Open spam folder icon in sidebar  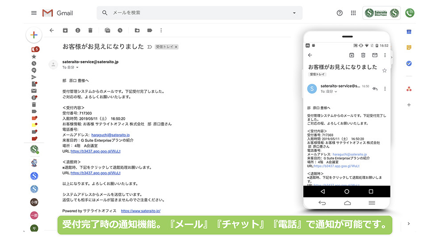click(34, 98)
